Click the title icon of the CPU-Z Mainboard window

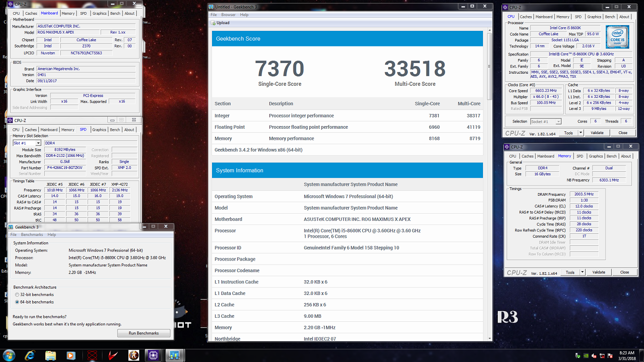coord(11,4)
